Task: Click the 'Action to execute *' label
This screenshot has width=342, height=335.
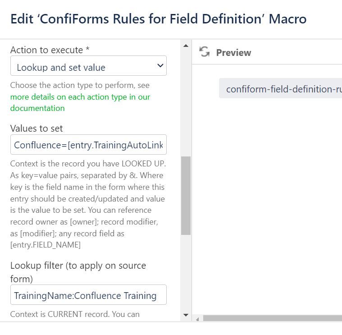Action: [x=47, y=50]
